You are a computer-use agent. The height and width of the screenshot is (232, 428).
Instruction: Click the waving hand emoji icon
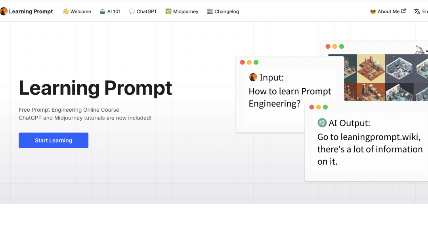pos(65,11)
